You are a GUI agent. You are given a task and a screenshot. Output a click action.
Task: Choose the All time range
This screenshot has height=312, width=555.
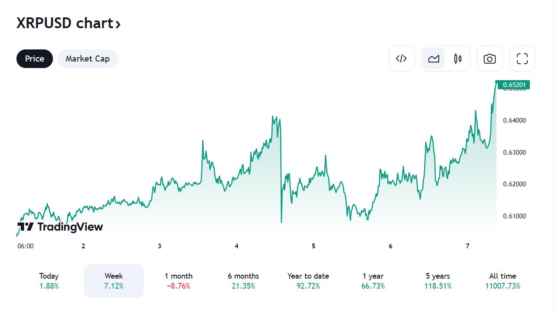click(x=503, y=281)
